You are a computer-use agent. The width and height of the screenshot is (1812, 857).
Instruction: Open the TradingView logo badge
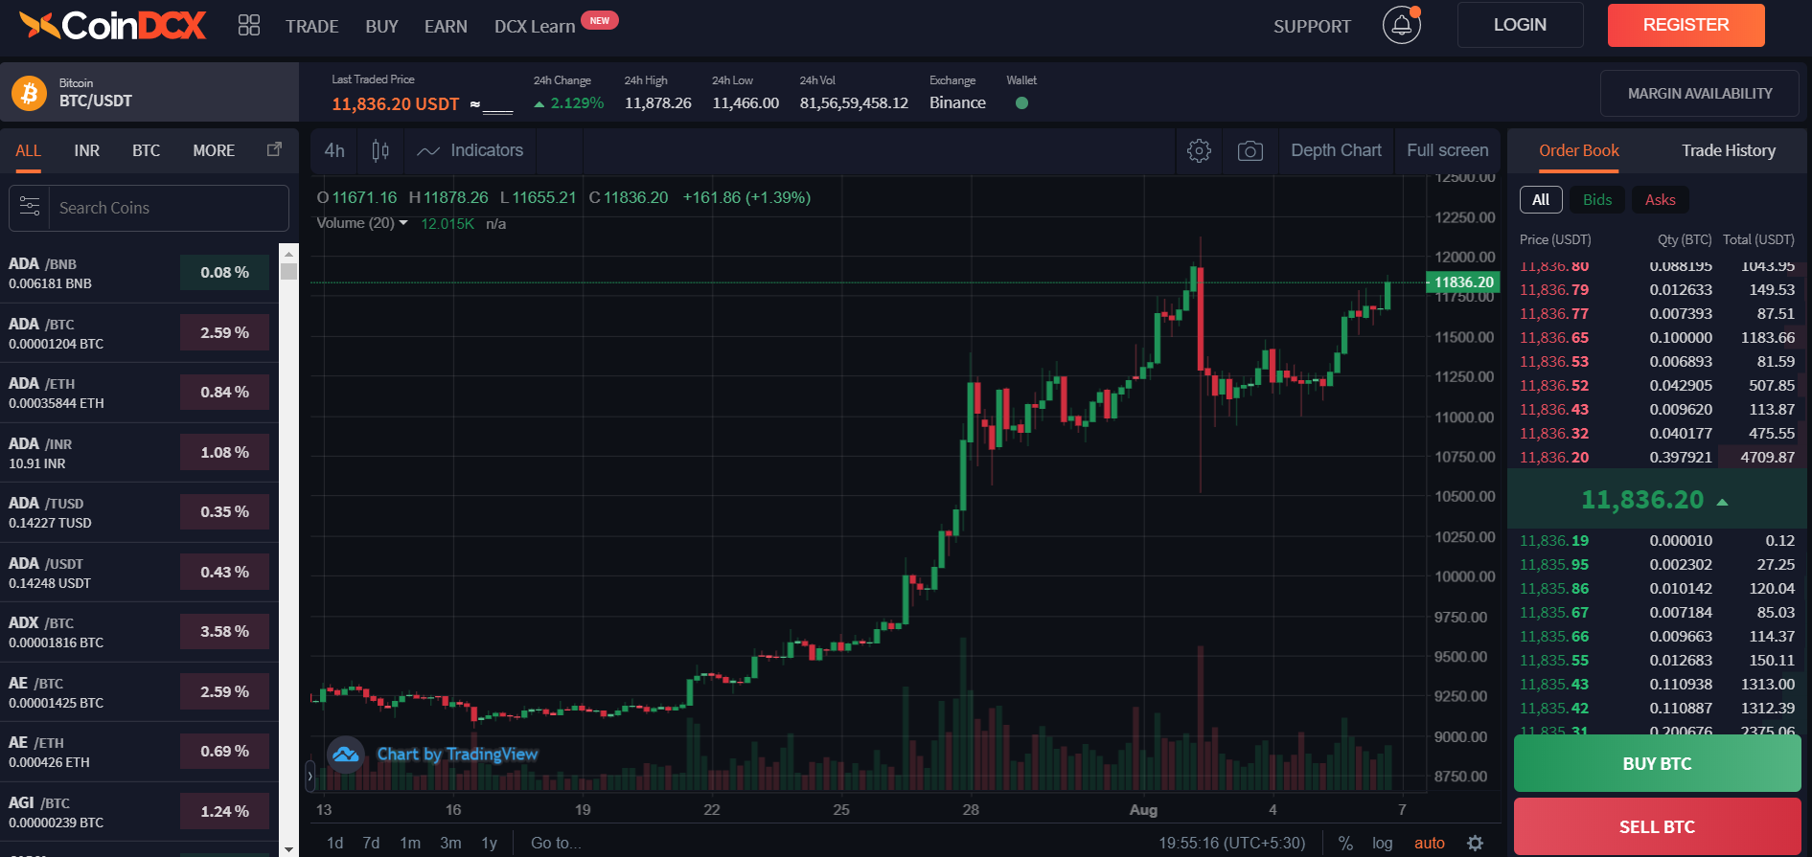point(345,755)
